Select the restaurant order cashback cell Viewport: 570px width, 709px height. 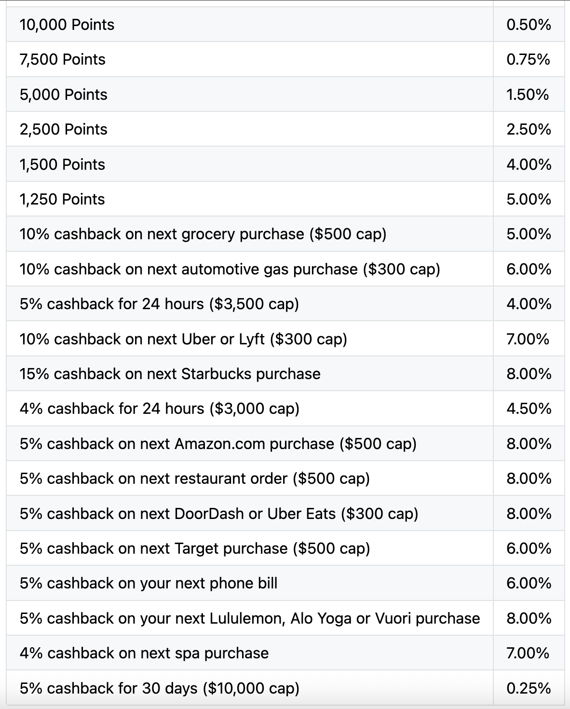point(195,478)
